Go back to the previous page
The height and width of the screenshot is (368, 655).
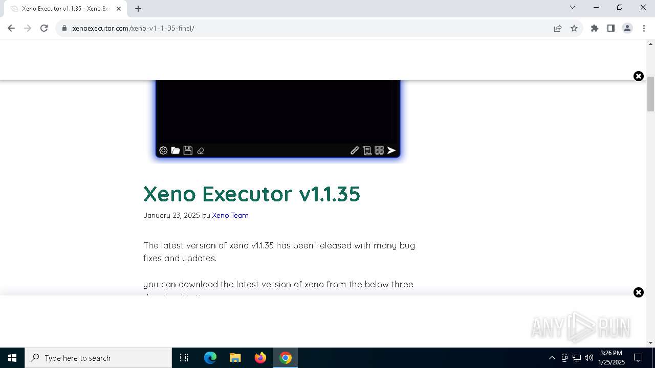(x=11, y=28)
